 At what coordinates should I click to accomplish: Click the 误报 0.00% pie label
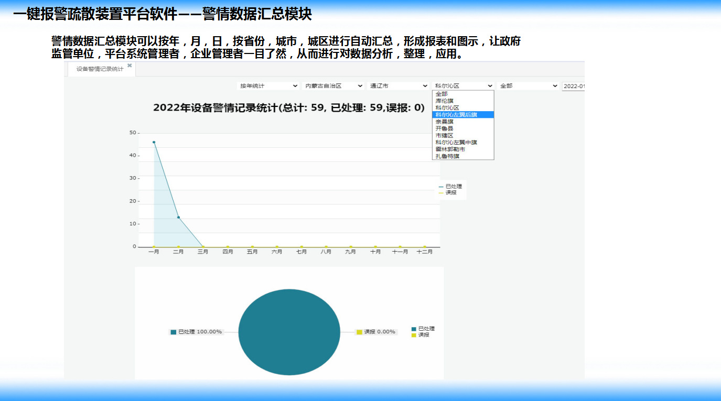[x=376, y=332]
